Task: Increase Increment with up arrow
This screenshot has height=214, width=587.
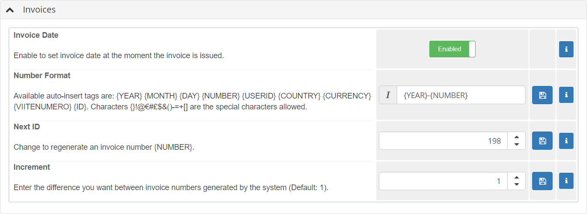Action: [x=516, y=178]
